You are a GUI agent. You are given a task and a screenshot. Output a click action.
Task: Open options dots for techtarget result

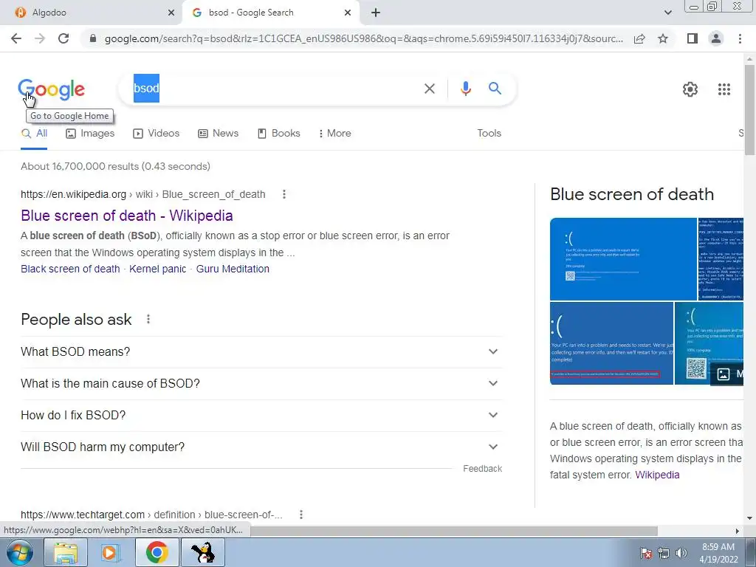301,515
